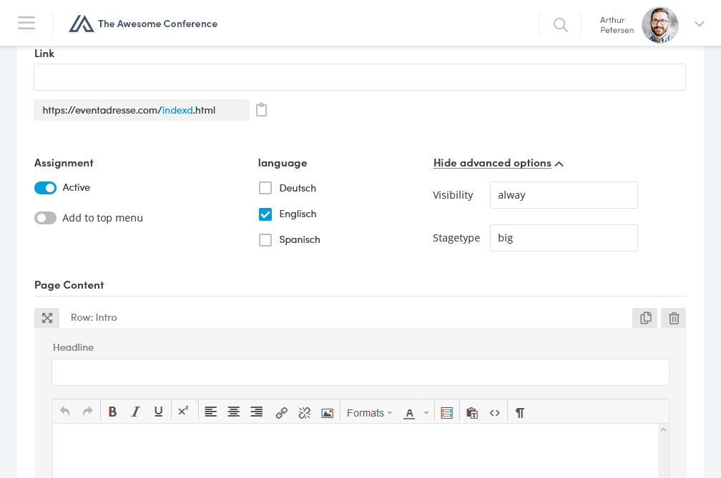This screenshot has width=721, height=478.
Task: Open the user account dropdown chevron
Action: [x=700, y=24]
